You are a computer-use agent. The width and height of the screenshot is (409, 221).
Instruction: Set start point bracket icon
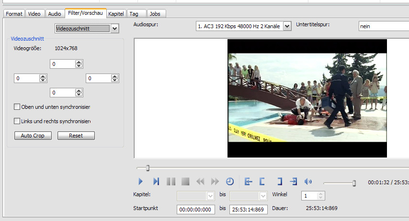(x=262, y=181)
